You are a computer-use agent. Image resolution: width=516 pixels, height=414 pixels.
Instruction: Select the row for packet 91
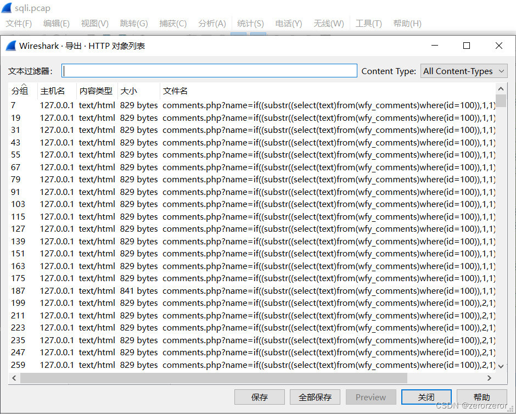tap(252, 192)
